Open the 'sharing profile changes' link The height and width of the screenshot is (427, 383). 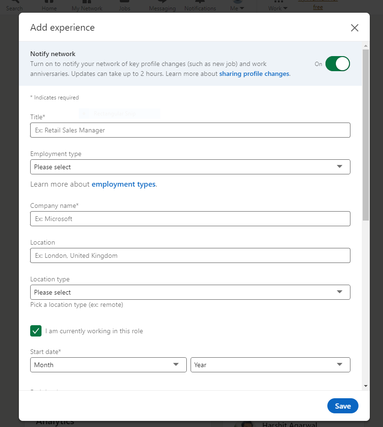pyautogui.click(x=254, y=74)
